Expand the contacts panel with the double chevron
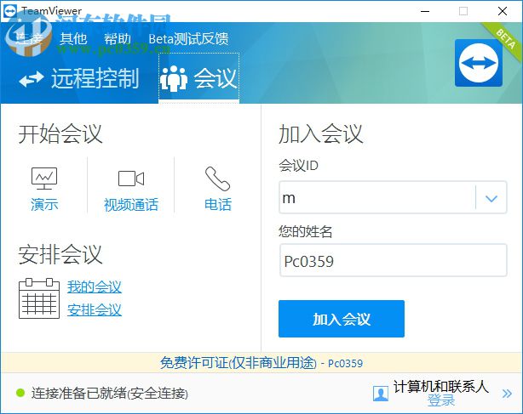Image resolution: width=523 pixels, height=414 pixels. point(507,394)
